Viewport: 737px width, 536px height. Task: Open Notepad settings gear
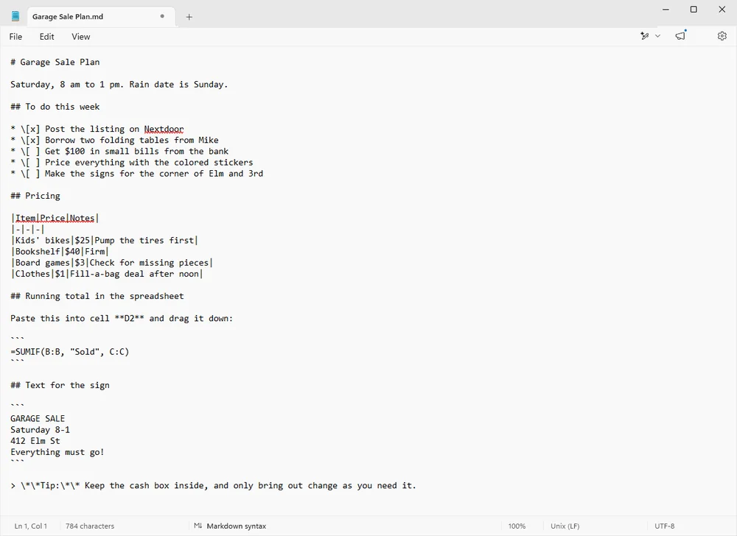pyautogui.click(x=722, y=36)
